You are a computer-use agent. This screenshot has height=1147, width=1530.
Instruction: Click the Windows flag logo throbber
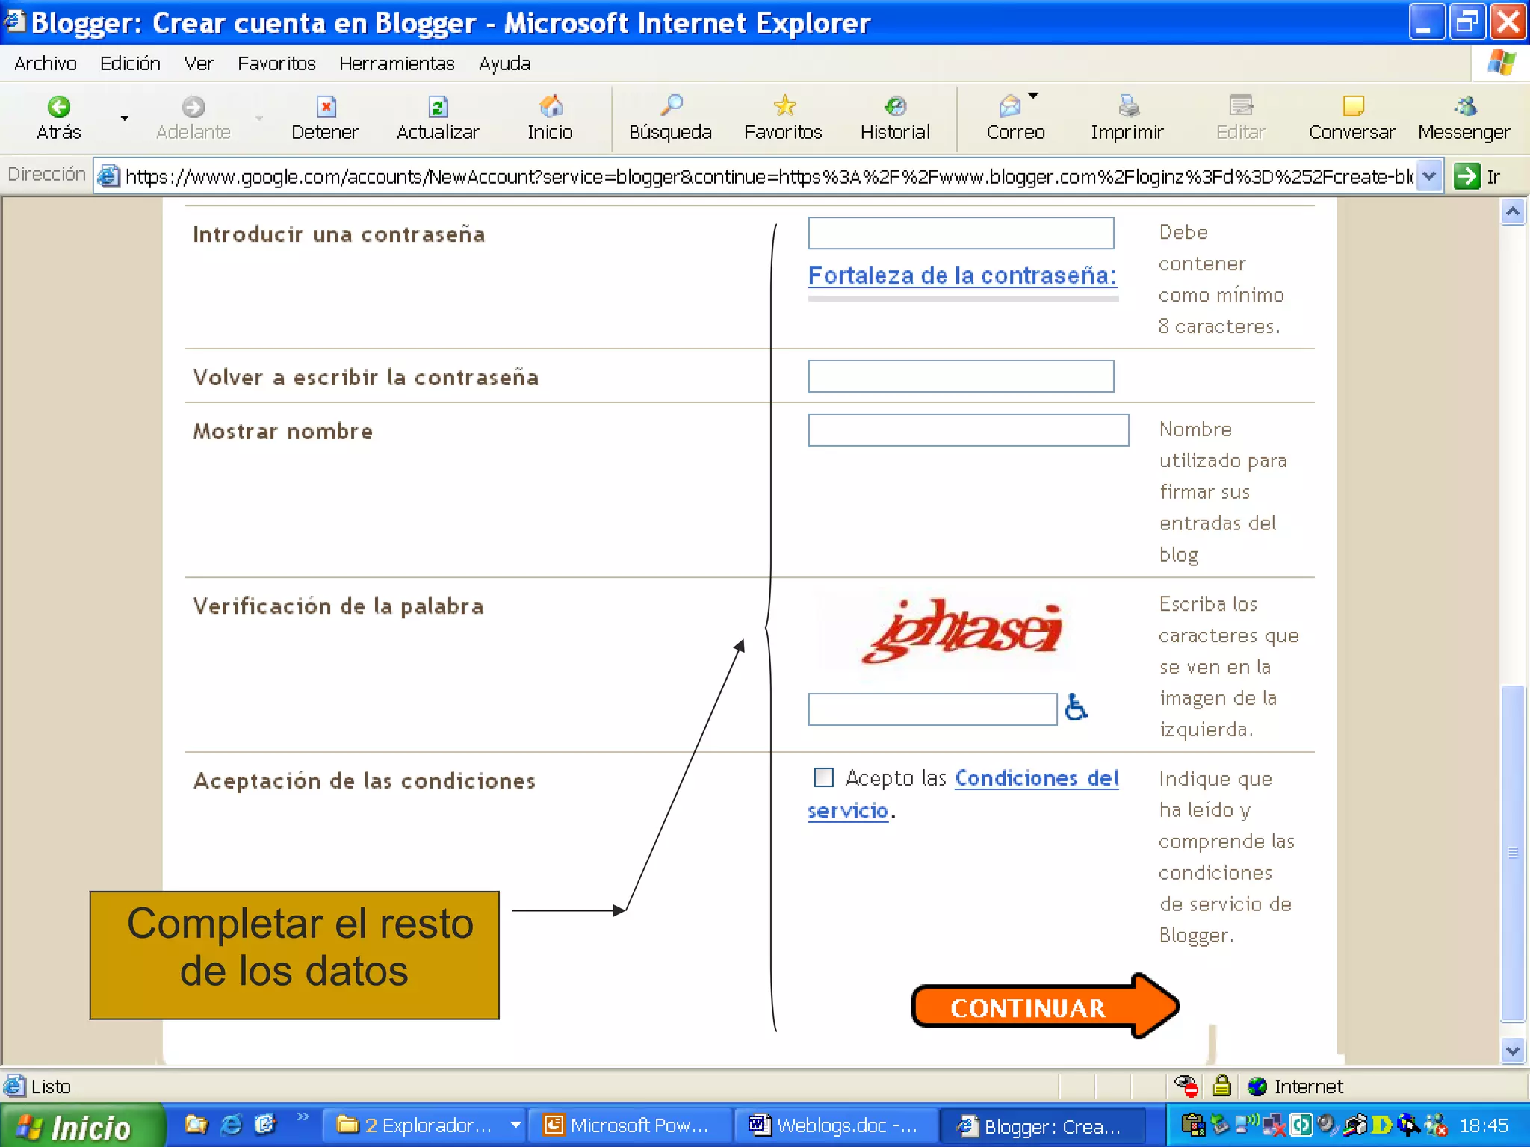click(x=1502, y=63)
